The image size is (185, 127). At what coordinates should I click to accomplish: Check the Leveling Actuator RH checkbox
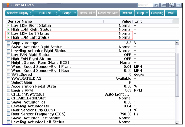8,106
